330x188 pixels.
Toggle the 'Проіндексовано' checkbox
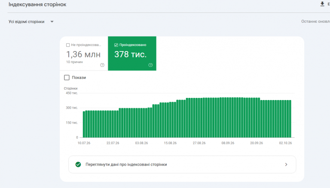(116, 45)
